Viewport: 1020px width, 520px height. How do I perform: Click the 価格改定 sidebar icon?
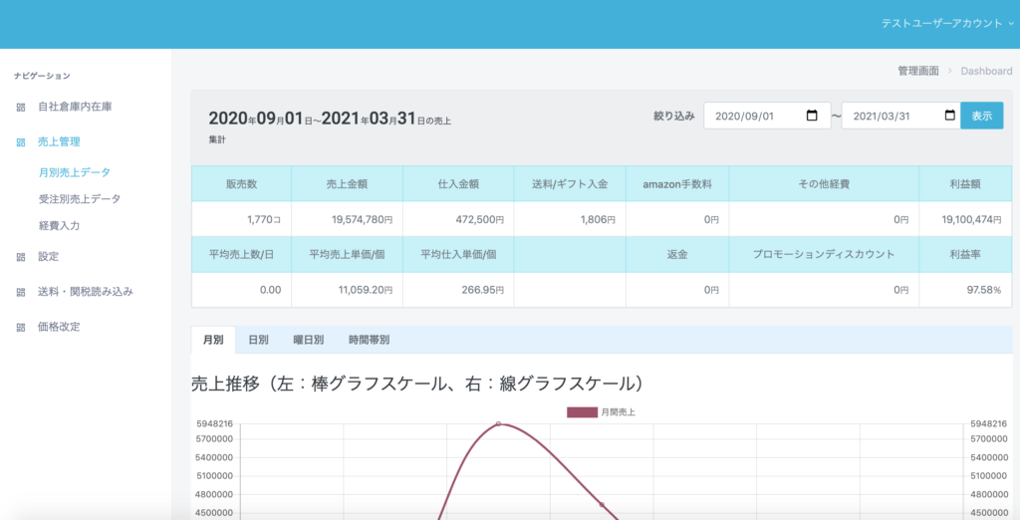click(21, 327)
